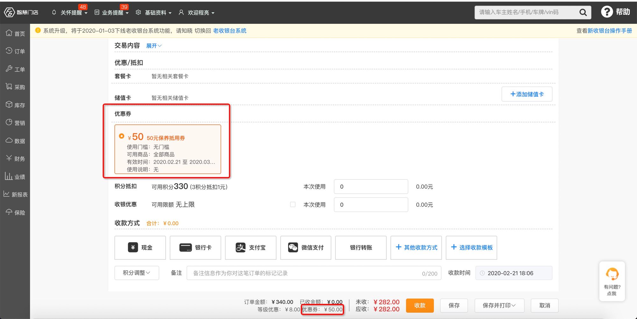Viewport: 637px width, 319px height.
Task: Open 财务 in the sidebar
Action: tap(15, 158)
